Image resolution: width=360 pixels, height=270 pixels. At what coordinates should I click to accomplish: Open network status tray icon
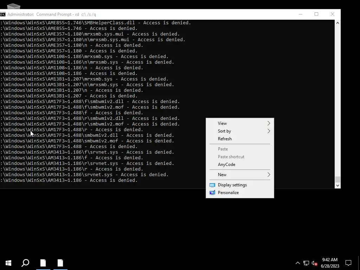(x=306, y=263)
